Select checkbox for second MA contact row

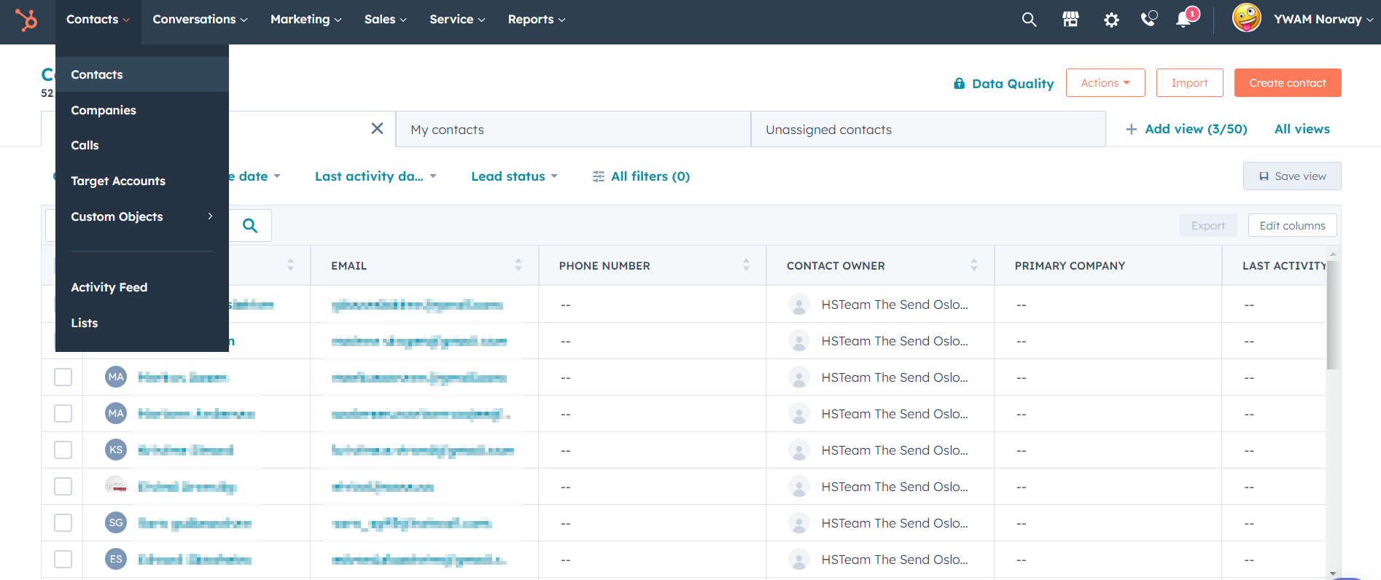(x=63, y=413)
